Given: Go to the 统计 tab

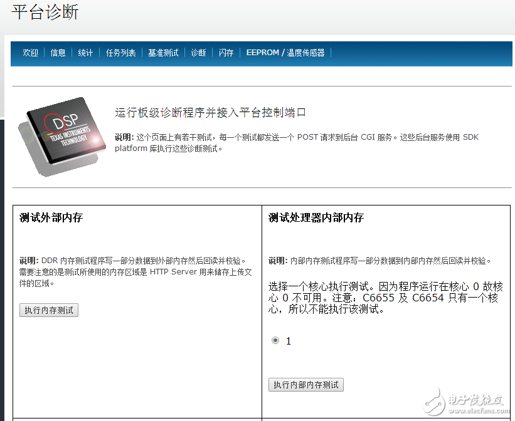Looking at the screenshot, I should (x=85, y=53).
